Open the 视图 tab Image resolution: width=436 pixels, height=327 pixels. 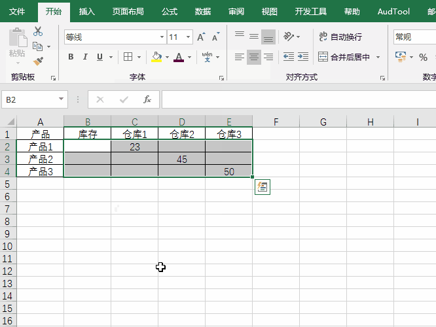[269, 12]
